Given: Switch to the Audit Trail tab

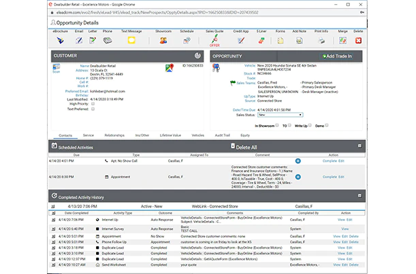Looking at the screenshot, I should tap(223, 135).
